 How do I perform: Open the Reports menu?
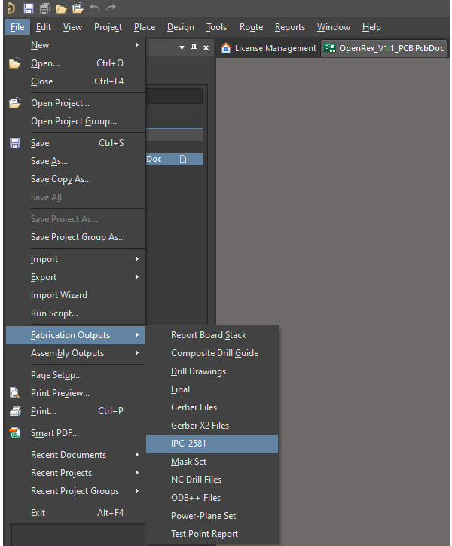coord(290,27)
